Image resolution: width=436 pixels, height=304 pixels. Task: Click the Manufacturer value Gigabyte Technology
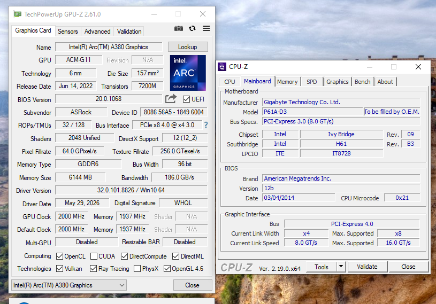click(x=341, y=102)
